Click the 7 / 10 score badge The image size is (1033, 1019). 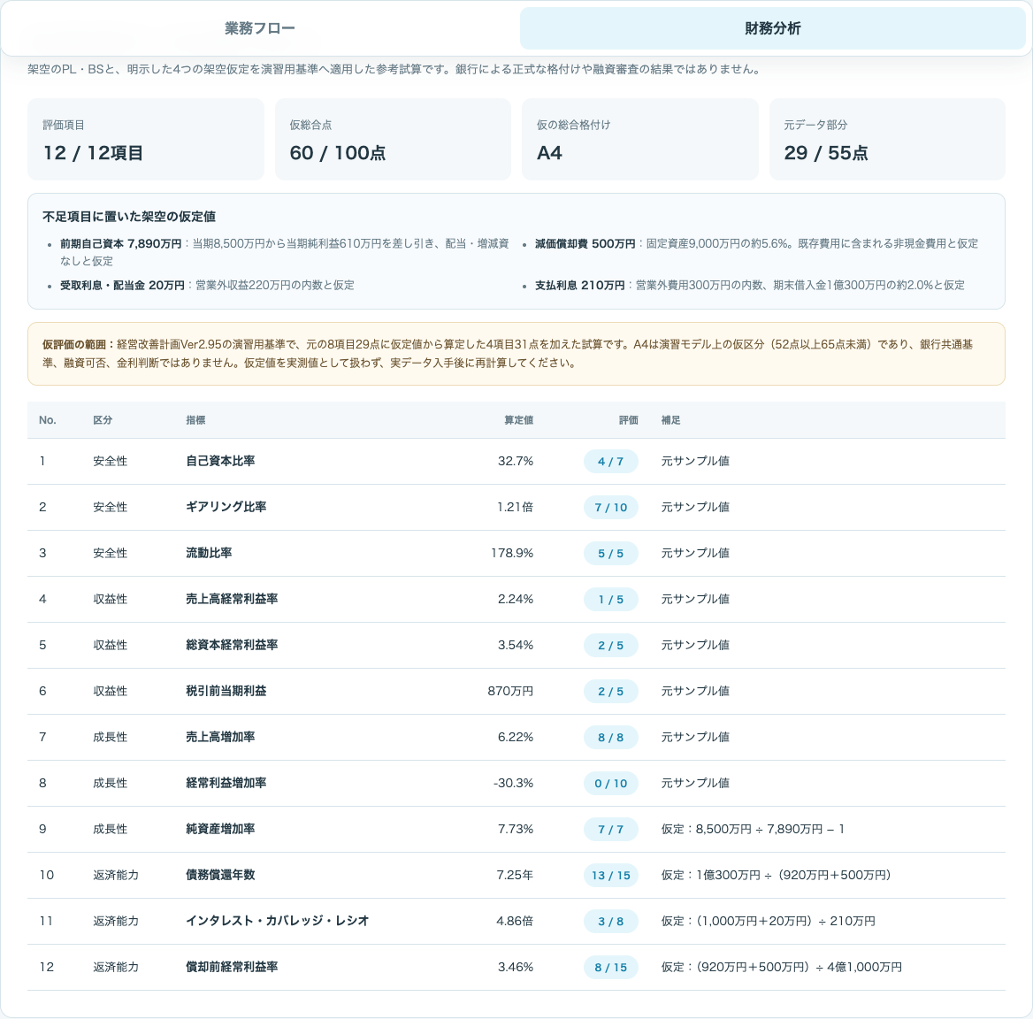point(611,508)
